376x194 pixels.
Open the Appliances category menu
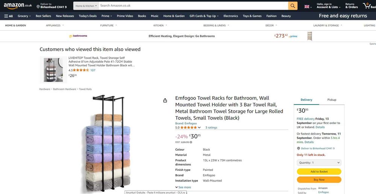pyautogui.click(x=55, y=25)
